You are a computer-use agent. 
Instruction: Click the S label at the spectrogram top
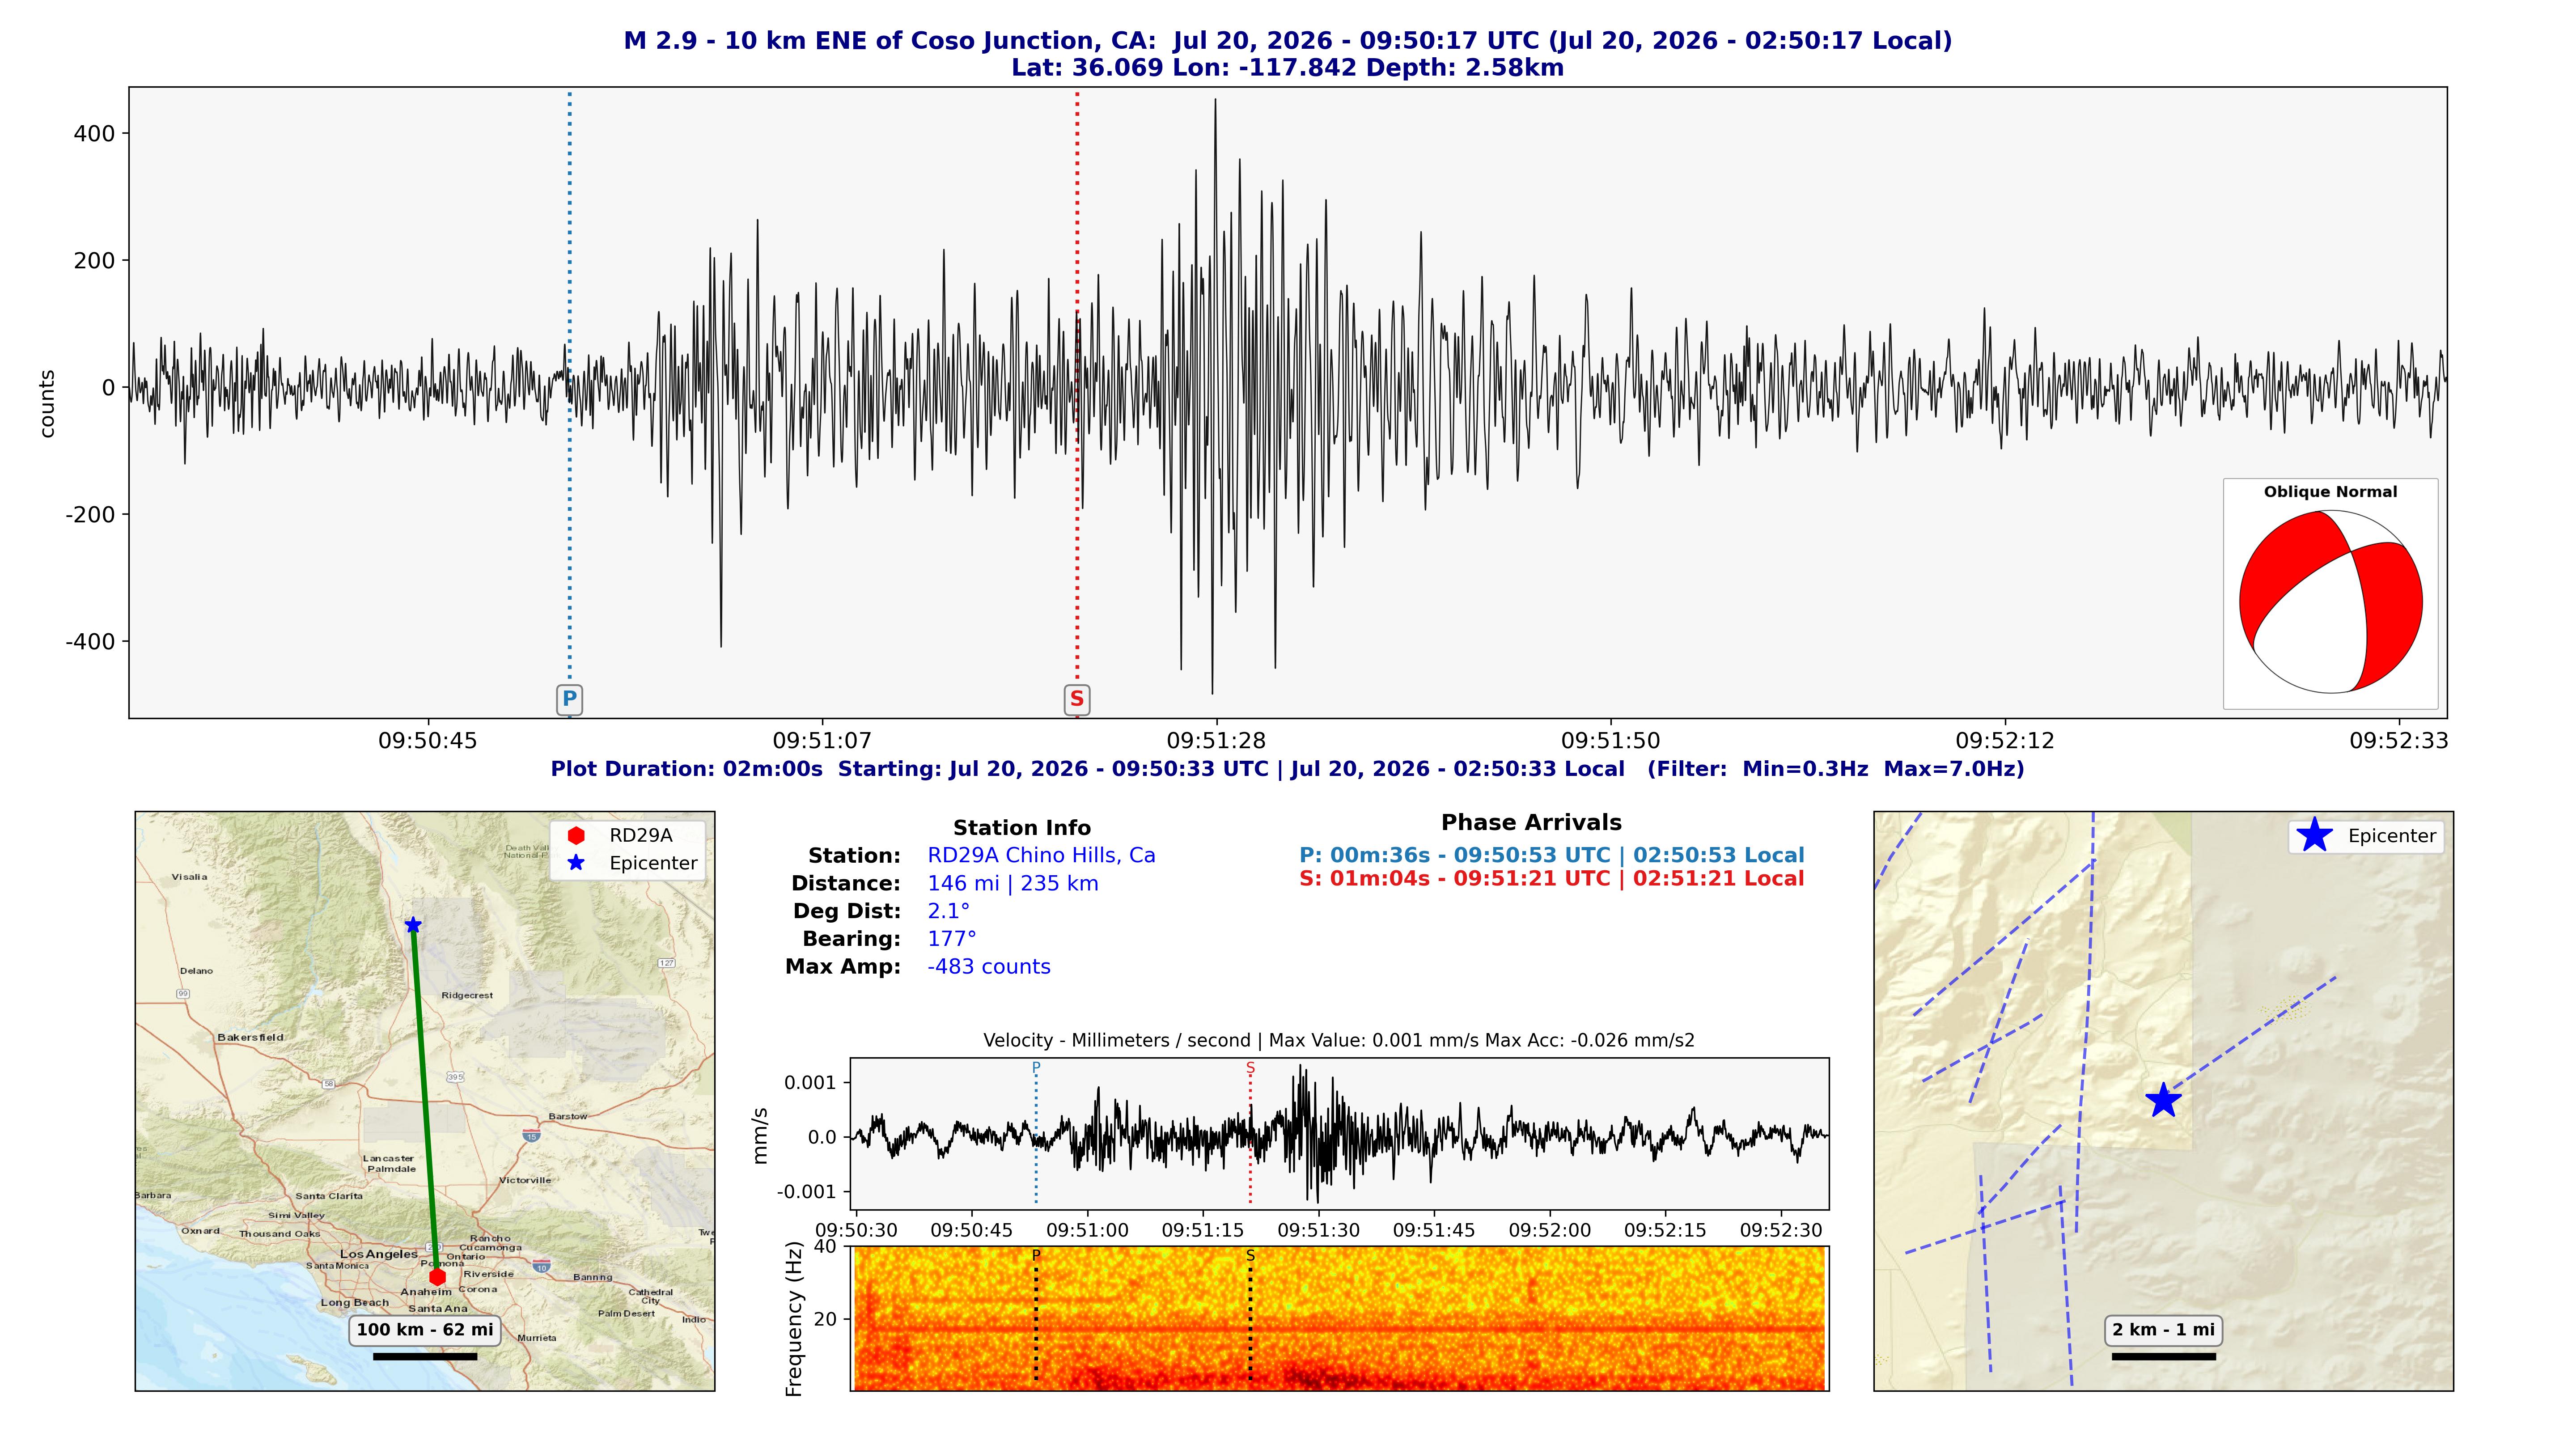coord(1250,1255)
